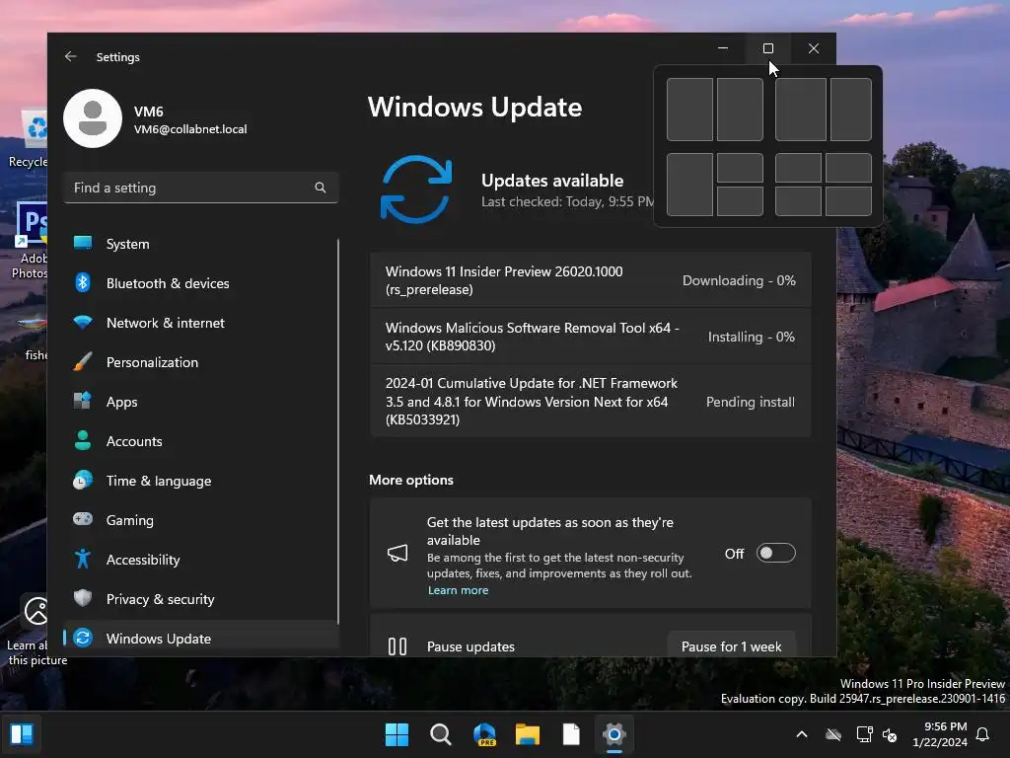Click the Downloading - 0% status
The width and height of the screenshot is (1010, 758).
pos(739,280)
